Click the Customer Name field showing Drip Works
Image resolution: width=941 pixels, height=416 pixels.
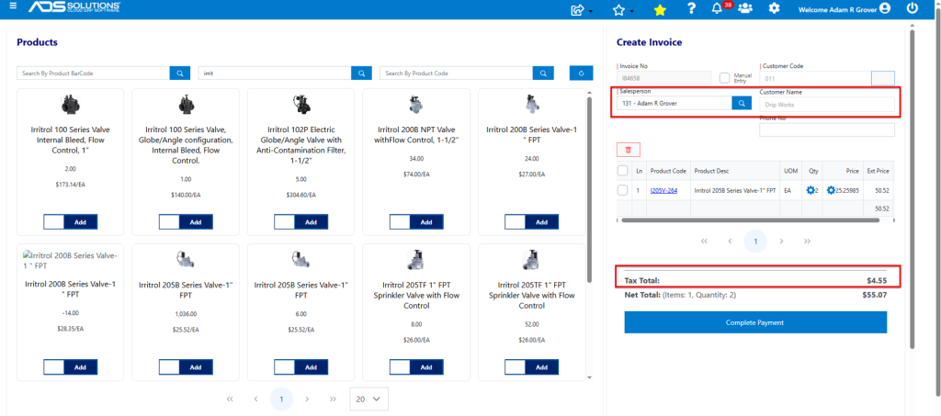point(827,105)
